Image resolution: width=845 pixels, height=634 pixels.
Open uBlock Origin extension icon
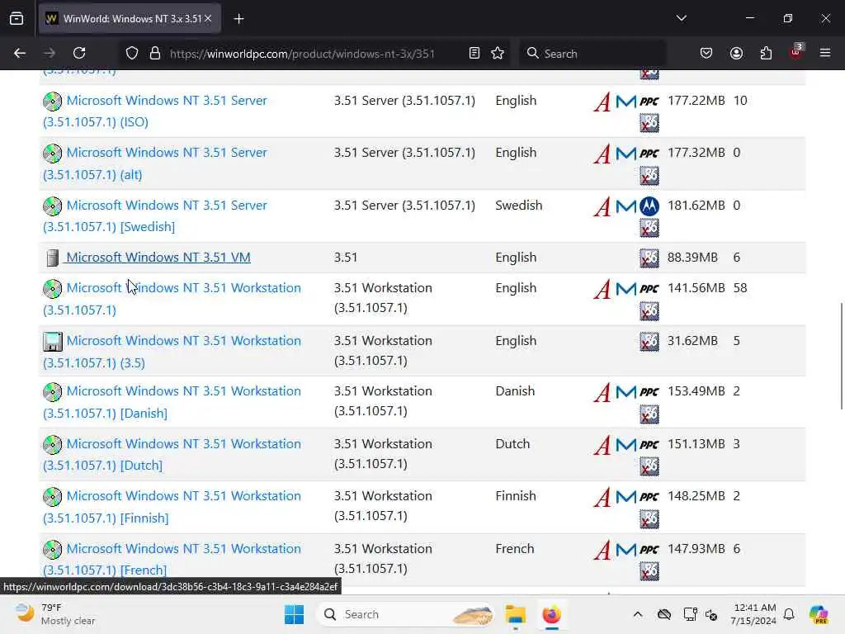pyautogui.click(x=796, y=52)
